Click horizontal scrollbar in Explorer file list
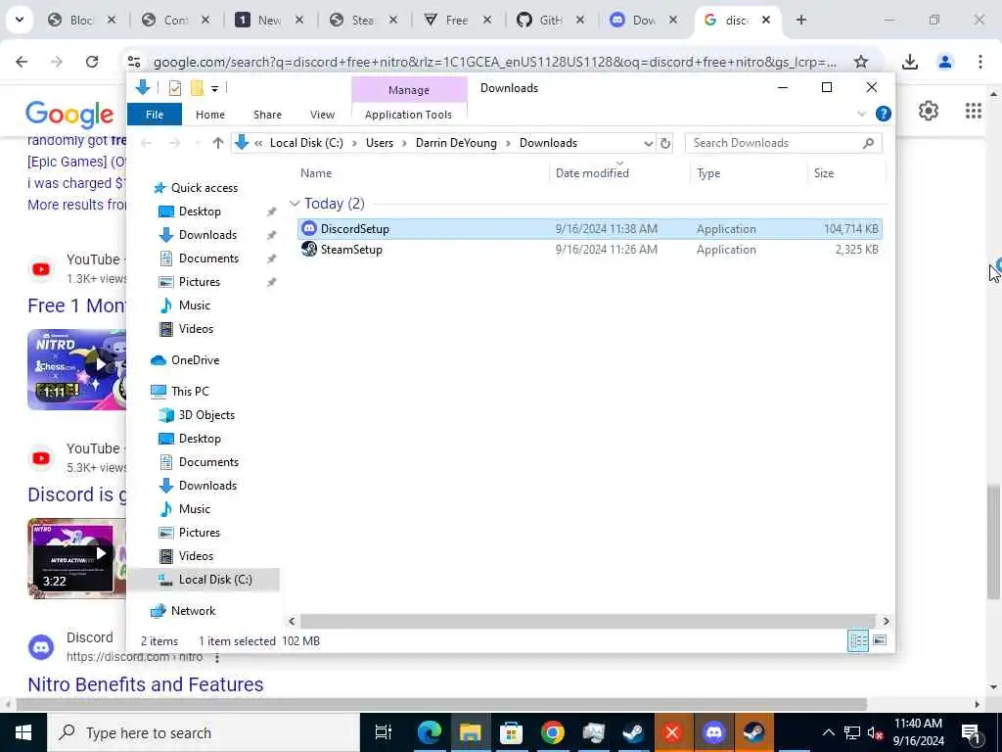 click(x=587, y=621)
